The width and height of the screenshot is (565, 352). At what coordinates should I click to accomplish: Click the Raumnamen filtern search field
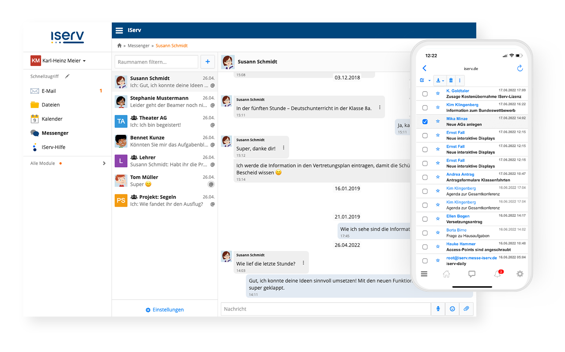(156, 62)
